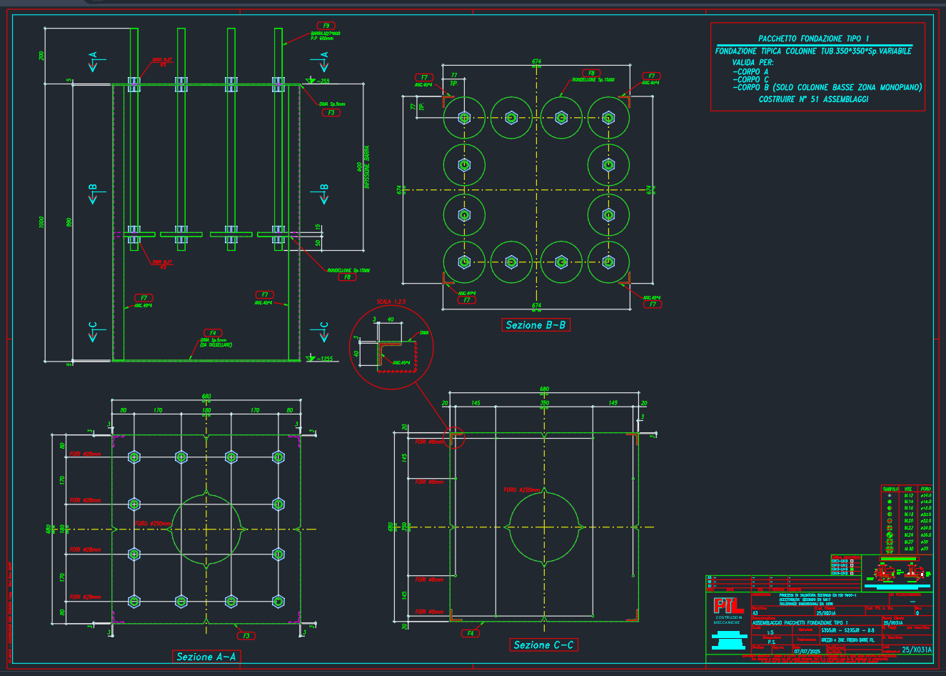Click the PTL company logo in title block
Screen dimensions: 946x676
pos(728,605)
